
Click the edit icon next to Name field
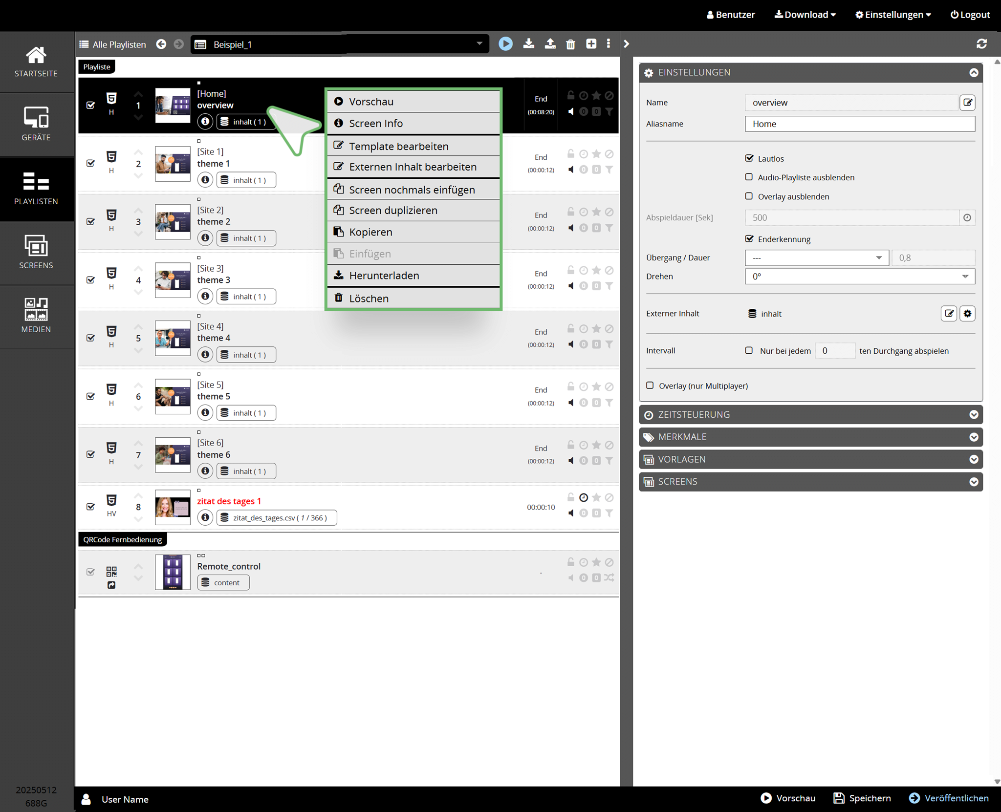(x=967, y=103)
